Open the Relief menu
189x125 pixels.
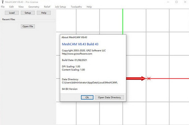47,7
